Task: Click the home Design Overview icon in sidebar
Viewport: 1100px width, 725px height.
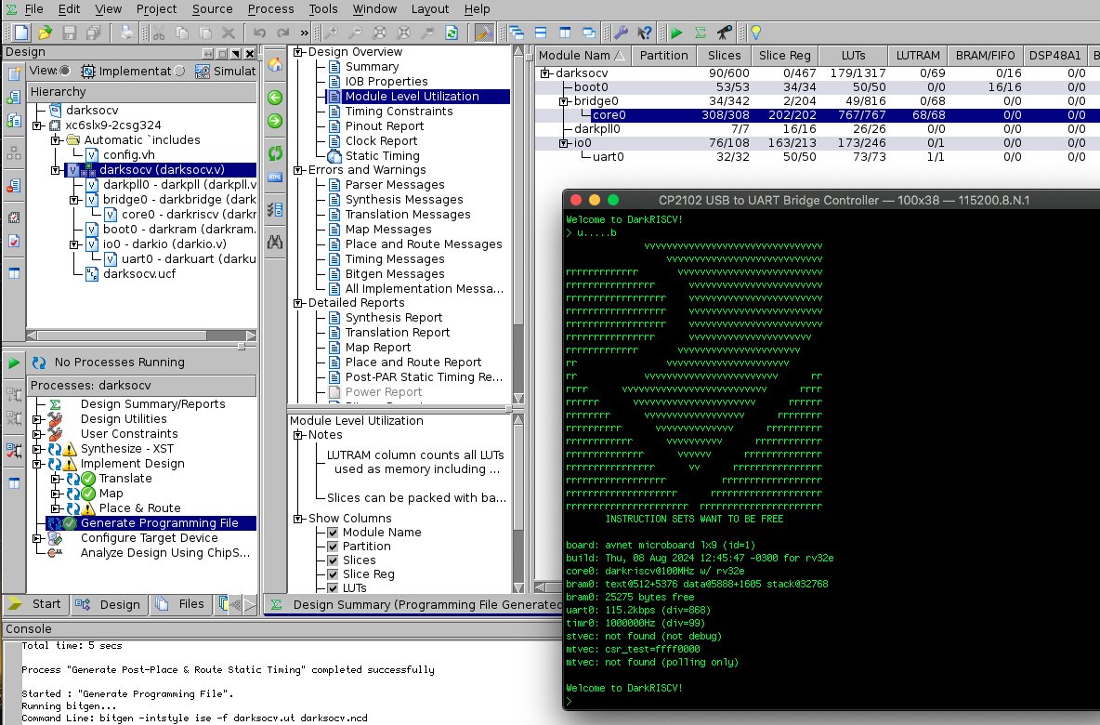Action: (x=277, y=66)
